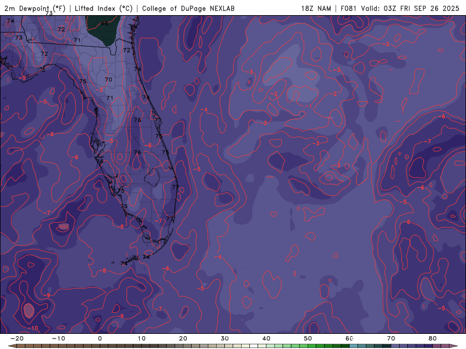Click the "80" tick label on the color scale
The height and width of the screenshot is (349, 466).
pyautogui.click(x=432, y=339)
